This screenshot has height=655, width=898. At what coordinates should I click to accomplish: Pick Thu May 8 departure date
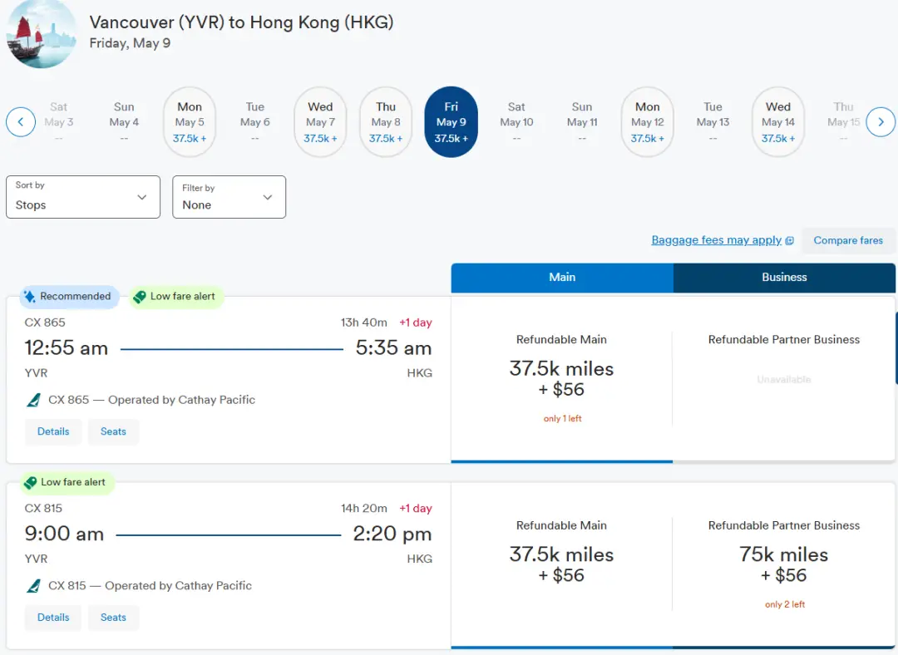[x=386, y=122]
